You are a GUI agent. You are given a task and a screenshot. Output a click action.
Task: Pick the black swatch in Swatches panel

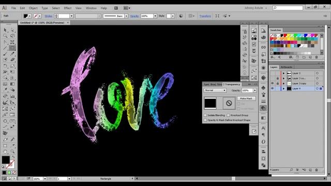282,36
